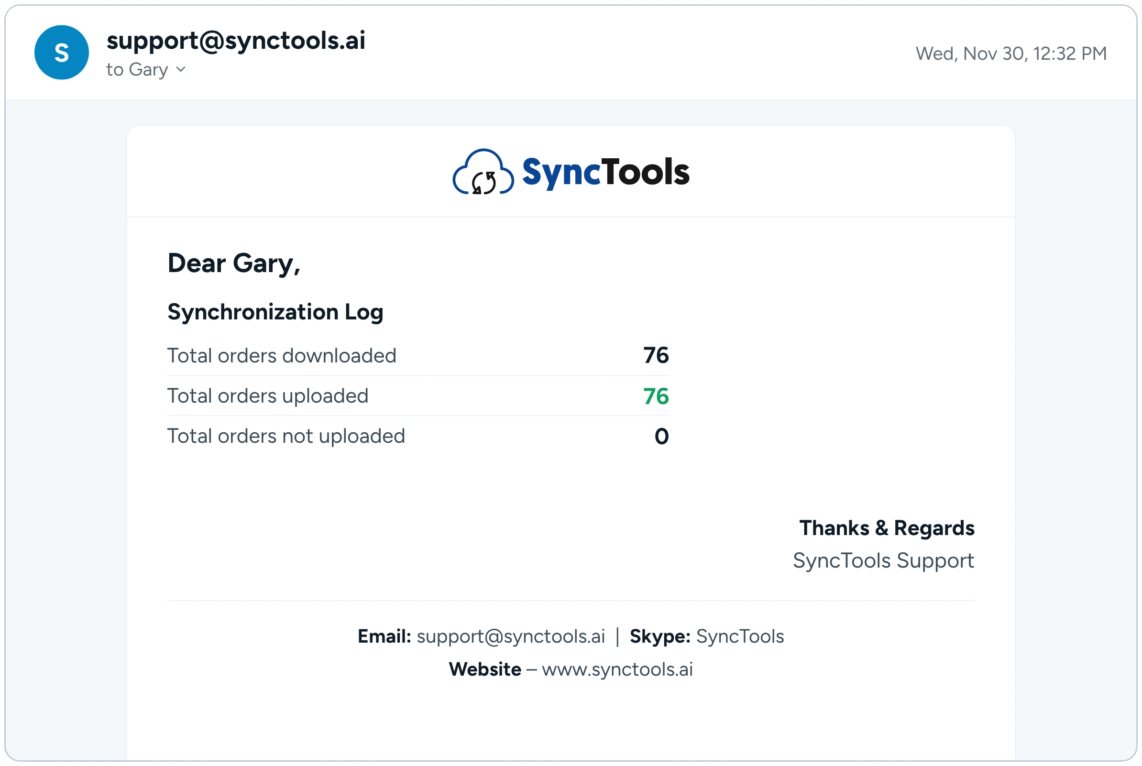Open support@synctools.ai email link in footer
This screenshot has height=766, width=1142.
[x=511, y=636]
